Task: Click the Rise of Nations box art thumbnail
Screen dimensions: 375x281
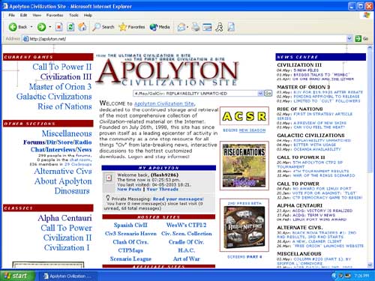Action: click(x=244, y=226)
